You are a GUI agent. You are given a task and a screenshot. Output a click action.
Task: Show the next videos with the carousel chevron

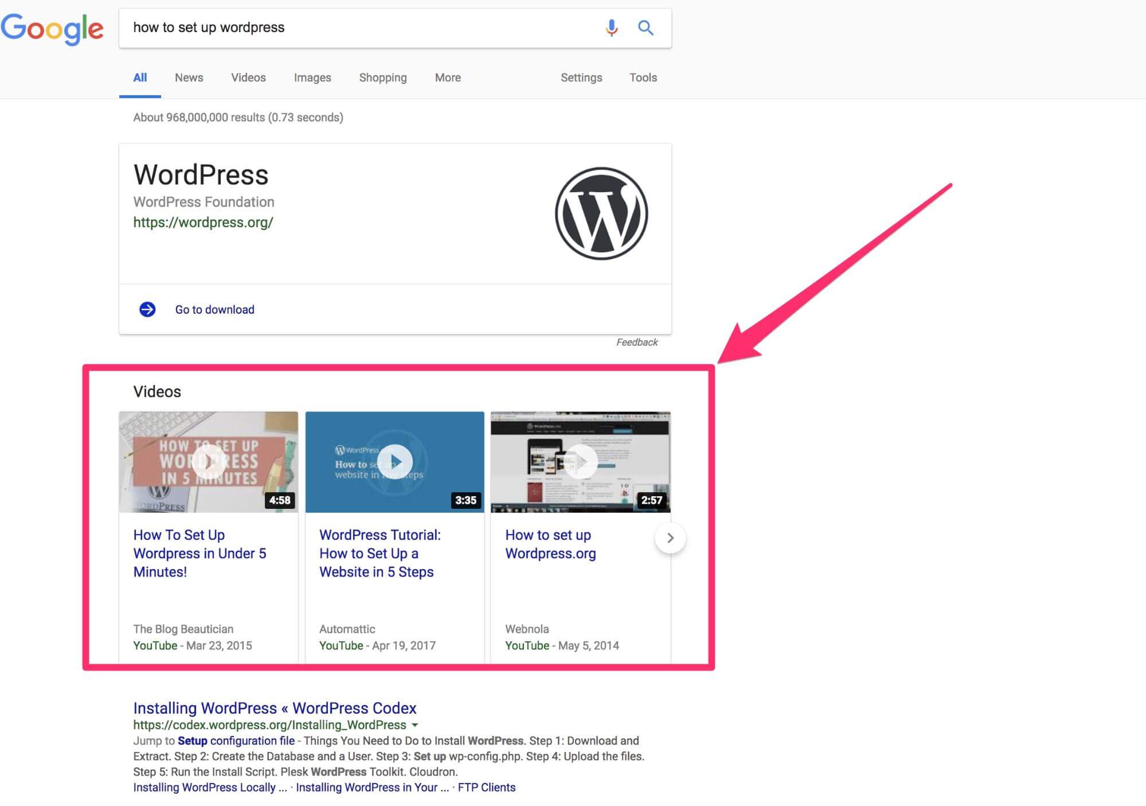tap(670, 538)
